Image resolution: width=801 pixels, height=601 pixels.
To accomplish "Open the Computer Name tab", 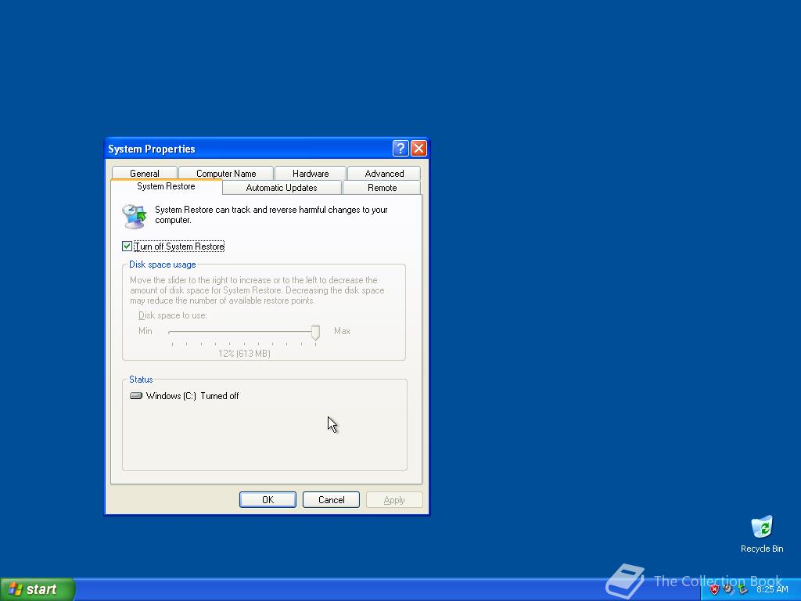I will (x=226, y=173).
